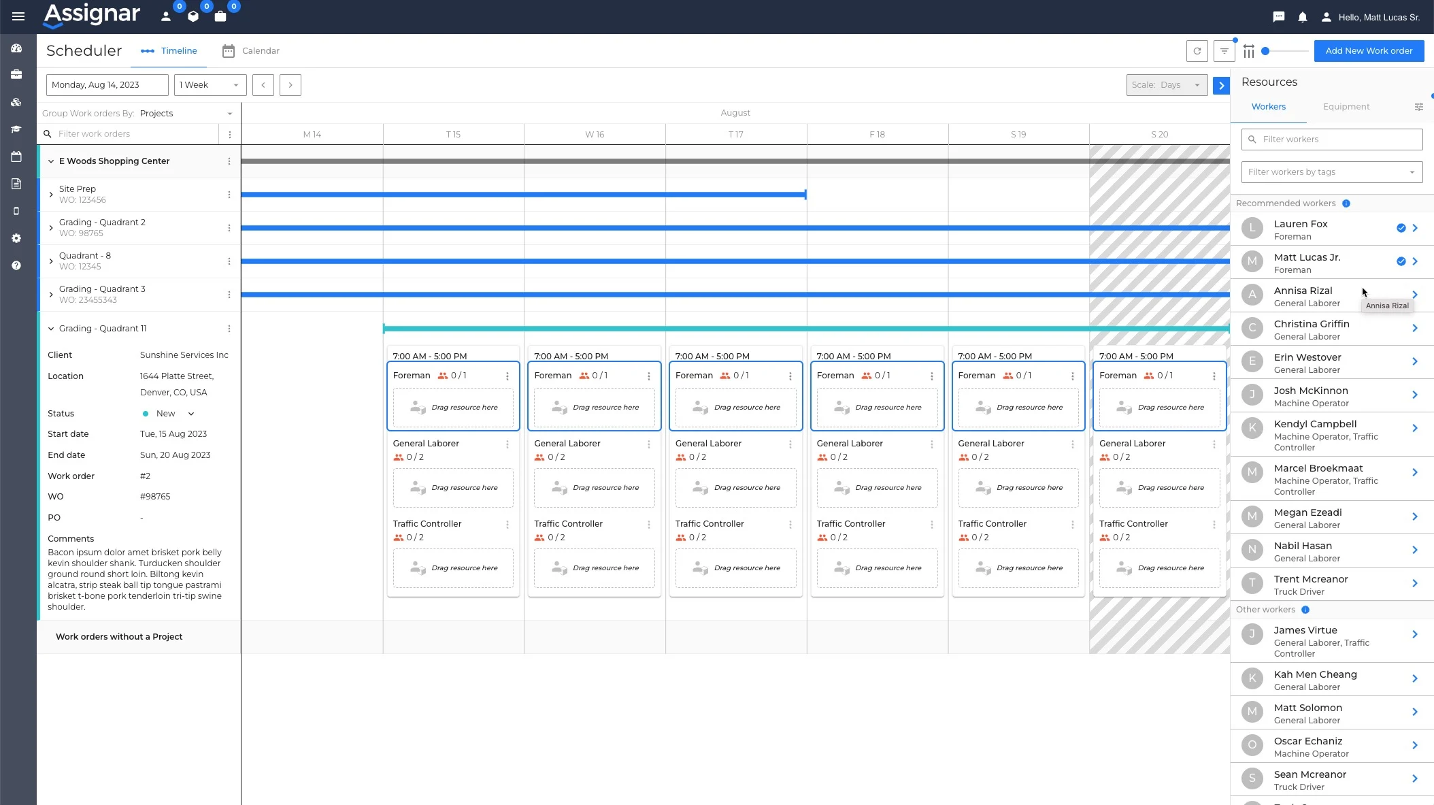Viewport: 1434px width, 805px height.
Task: Go to next week
Action: pyautogui.click(x=290, y=85)
